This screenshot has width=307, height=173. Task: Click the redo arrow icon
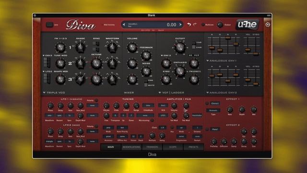click(195, 25)
